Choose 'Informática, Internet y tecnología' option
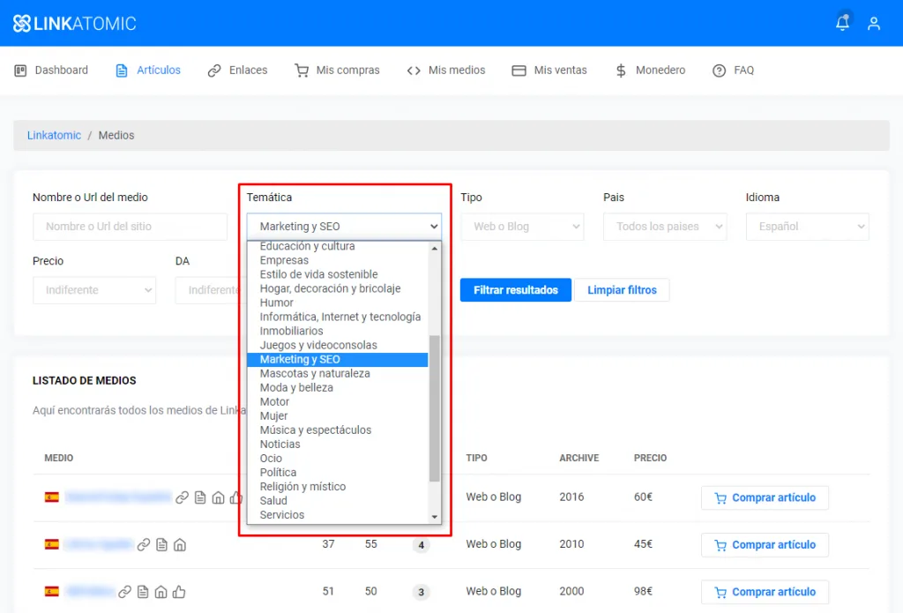Viewport: 903px width, 613px height. (x=340, y=317)
